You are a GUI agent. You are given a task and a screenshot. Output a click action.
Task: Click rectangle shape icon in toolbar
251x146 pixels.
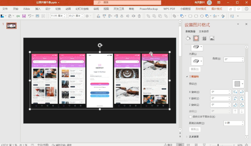[190, 16]
